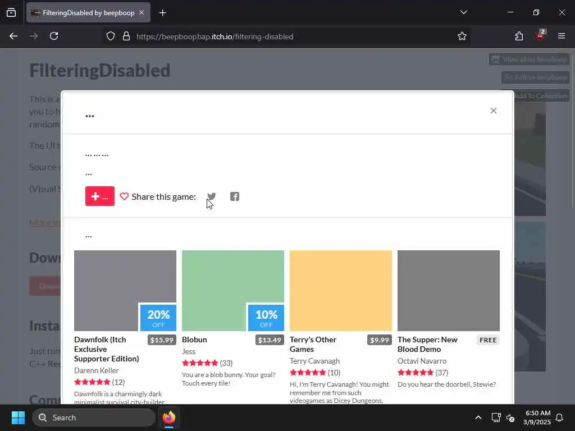Open author Darenn Keller's page
This screenshot has height=431, width=575.
[97, 370]
